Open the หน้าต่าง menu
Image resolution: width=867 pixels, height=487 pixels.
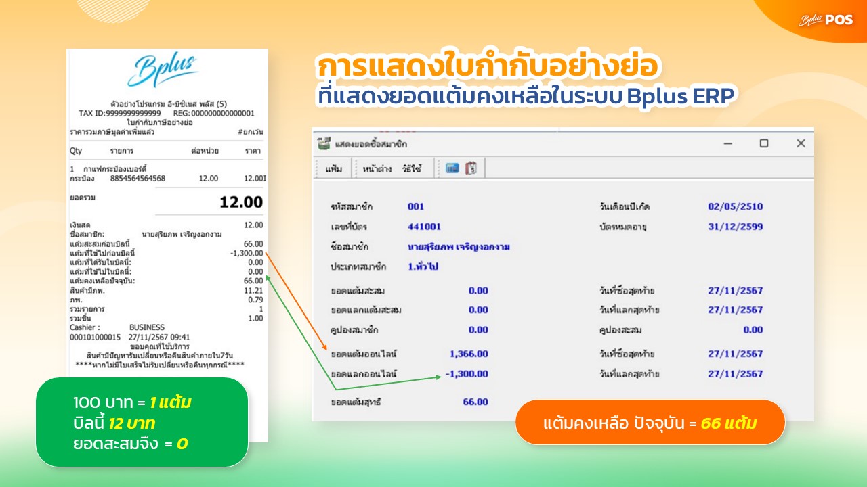(378, 168)
